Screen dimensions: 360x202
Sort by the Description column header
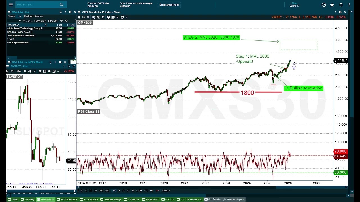pyautogui.click(x=25, y=25)
